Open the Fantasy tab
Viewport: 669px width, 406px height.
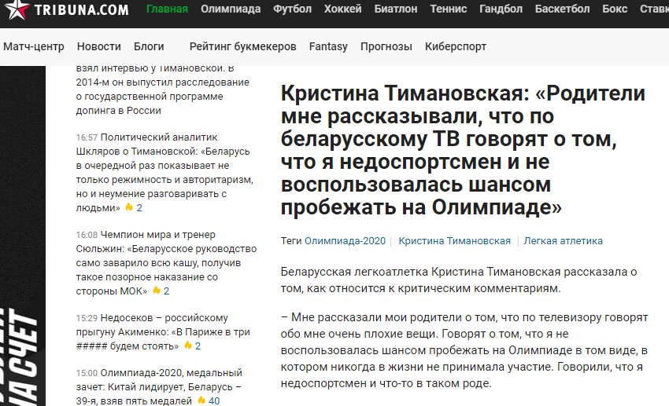(328, 46)
